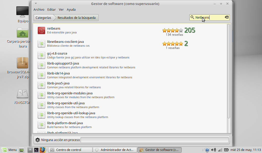Viewport: 262px width, 153px height.
Task: Click the volume icon in system tray
Action: pos(213,150)
